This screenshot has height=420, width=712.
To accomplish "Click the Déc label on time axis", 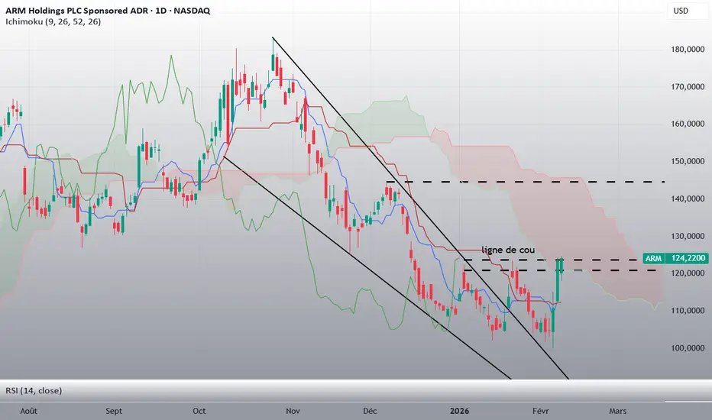I will [370, 411].
